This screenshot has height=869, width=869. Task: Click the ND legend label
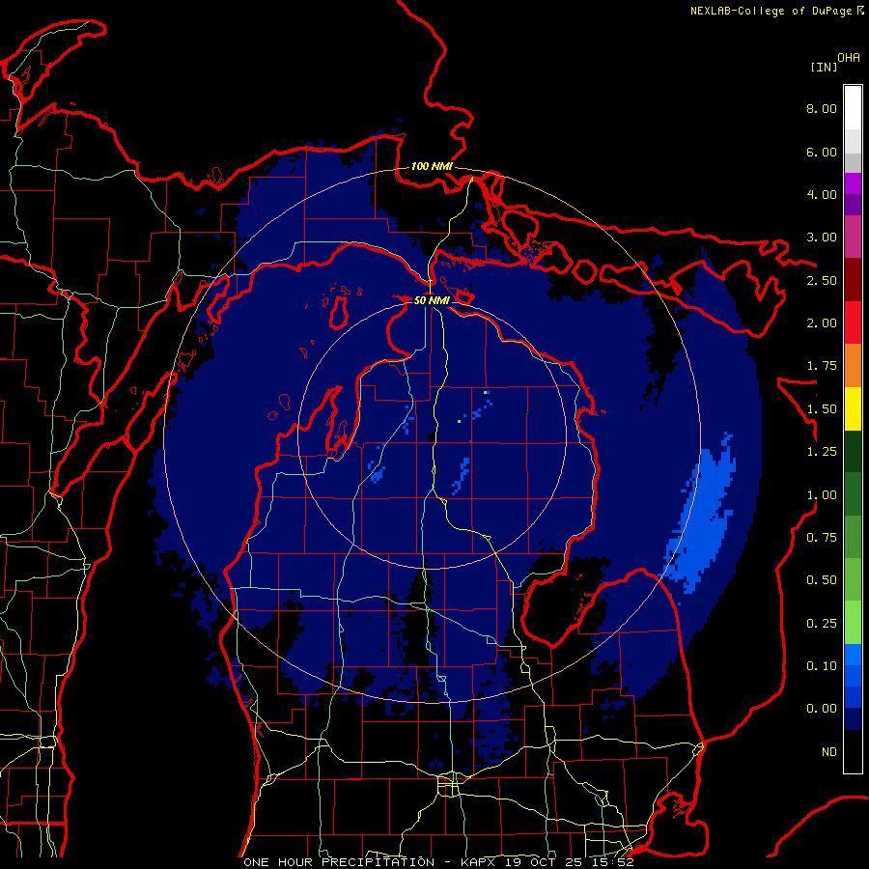(x=829, y=752)
